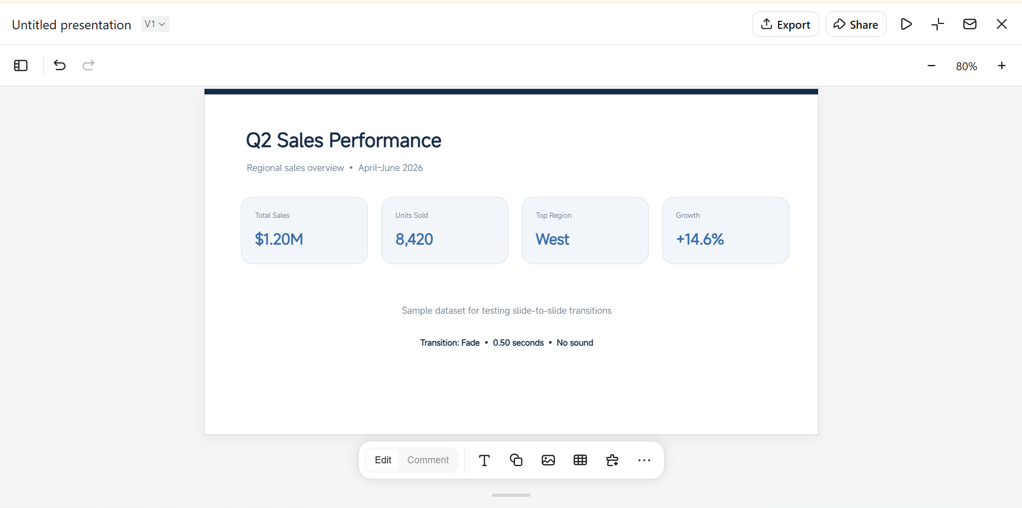1022x508 pixels.
Task: Insert a table with the grid tool
Action: (580, 460)
